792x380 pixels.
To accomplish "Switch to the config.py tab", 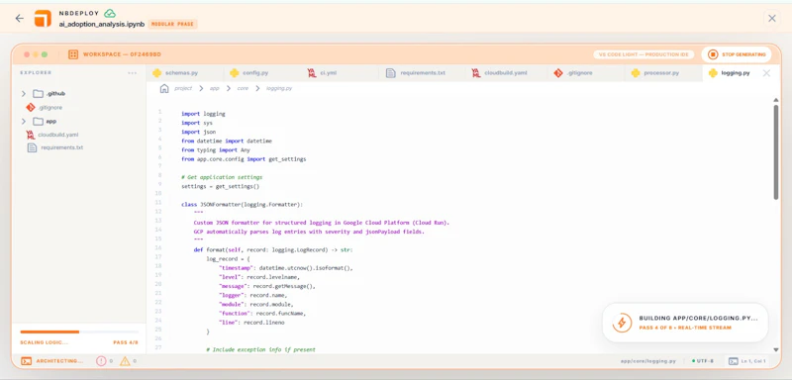I will 261,73.
